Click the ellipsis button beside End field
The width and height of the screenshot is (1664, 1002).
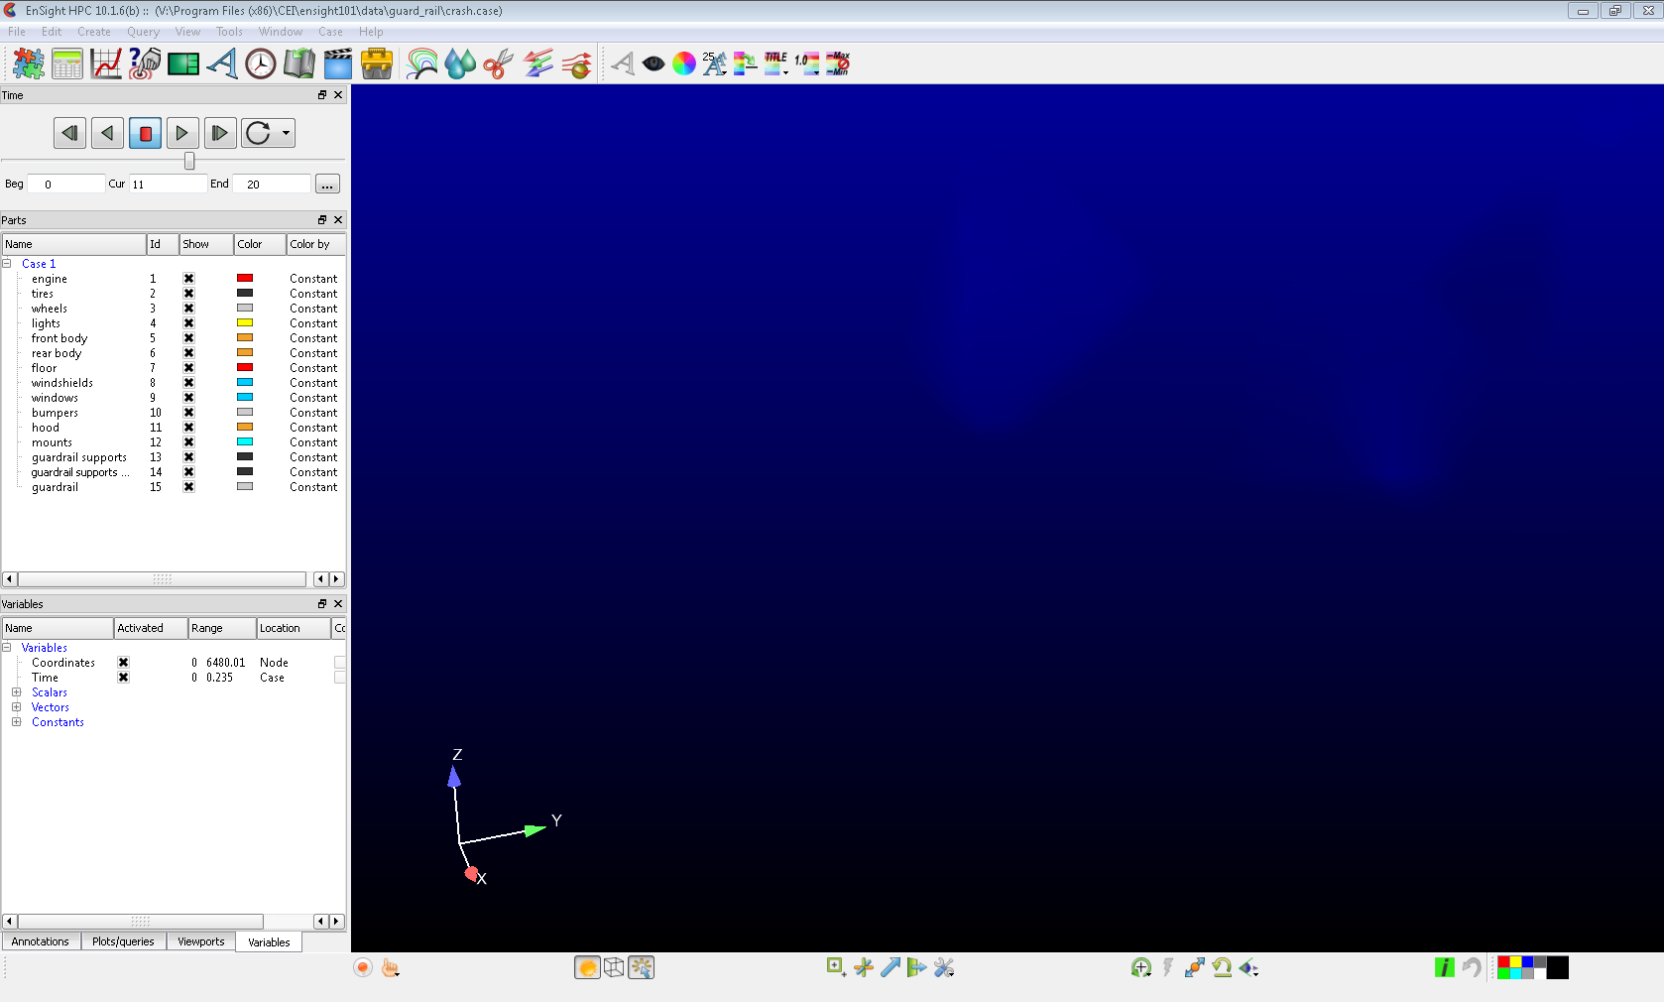tap(327, 185)
